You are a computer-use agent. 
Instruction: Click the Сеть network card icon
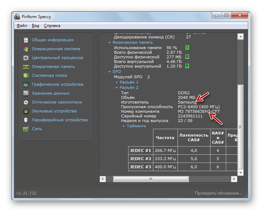click(x=26, y=129)
